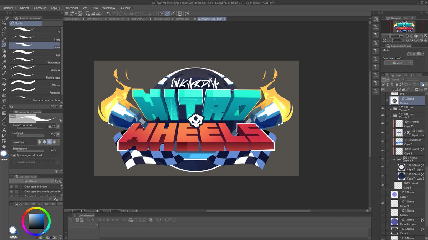Open the Filtro menu
Viewport: 428px width, 240px height.
pos(95,8)
